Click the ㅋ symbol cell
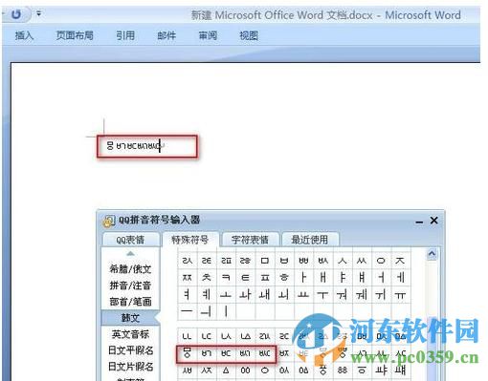Image resolution: width=488 pixels, height=381 pixels. pyautogui.click(x=226, y=278)
